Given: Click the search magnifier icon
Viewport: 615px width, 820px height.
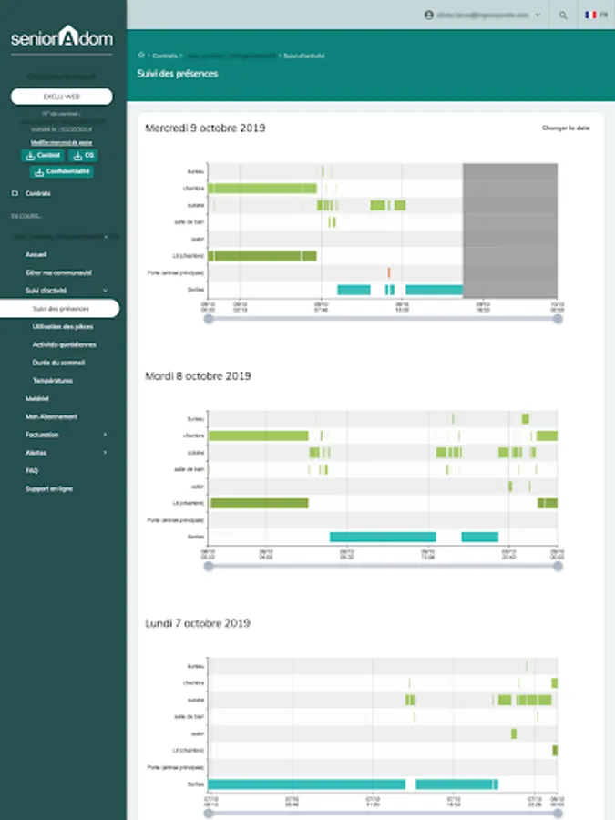Looking at the screenshot, I should [x=563, y=15].
